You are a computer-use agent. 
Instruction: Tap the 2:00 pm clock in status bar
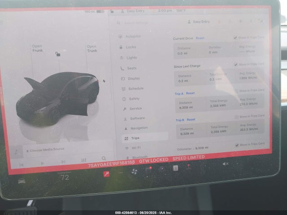pyautogui.click(x=165, y=11)
